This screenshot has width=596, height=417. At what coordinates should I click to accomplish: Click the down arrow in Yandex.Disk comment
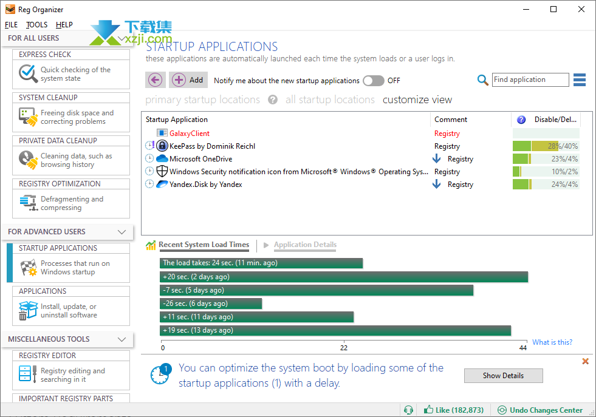(437, 184)
